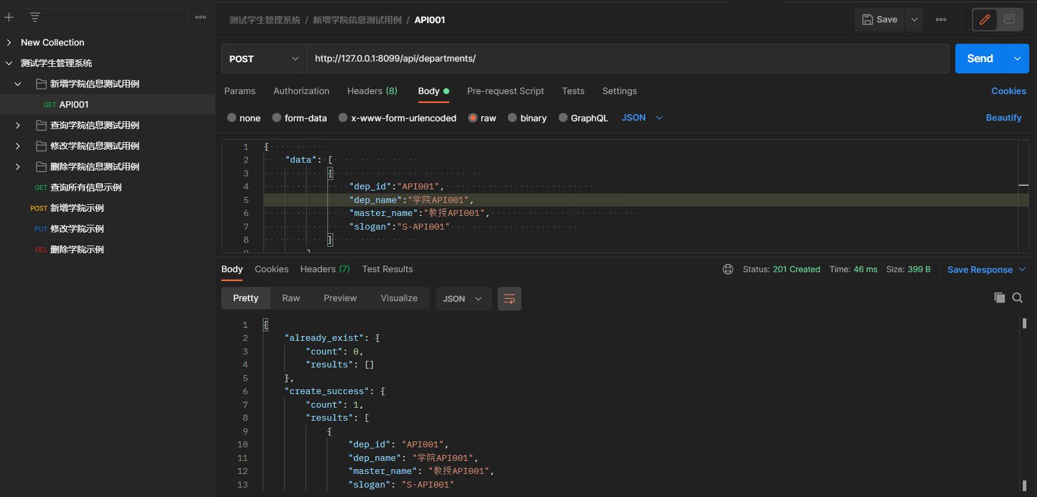
Task: Switch response view to Raw
Action: (x=291, y=298)
